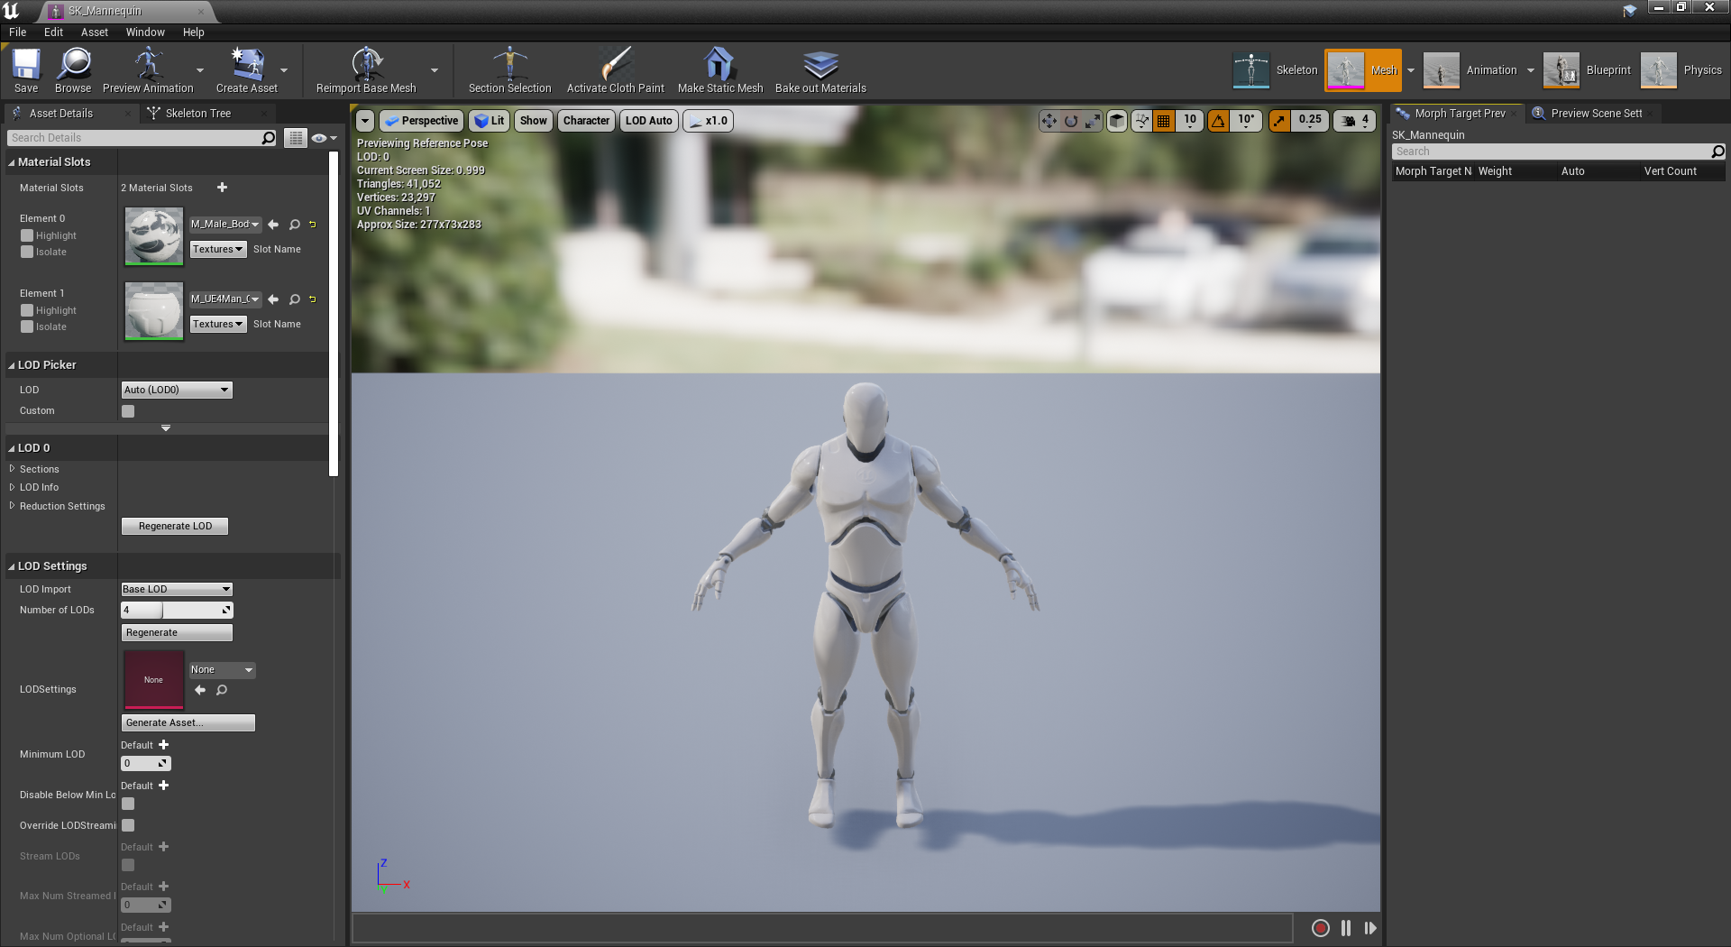
Task: Open LOD picker Auto (LOD0) dropdown
Action: point(177,390)
